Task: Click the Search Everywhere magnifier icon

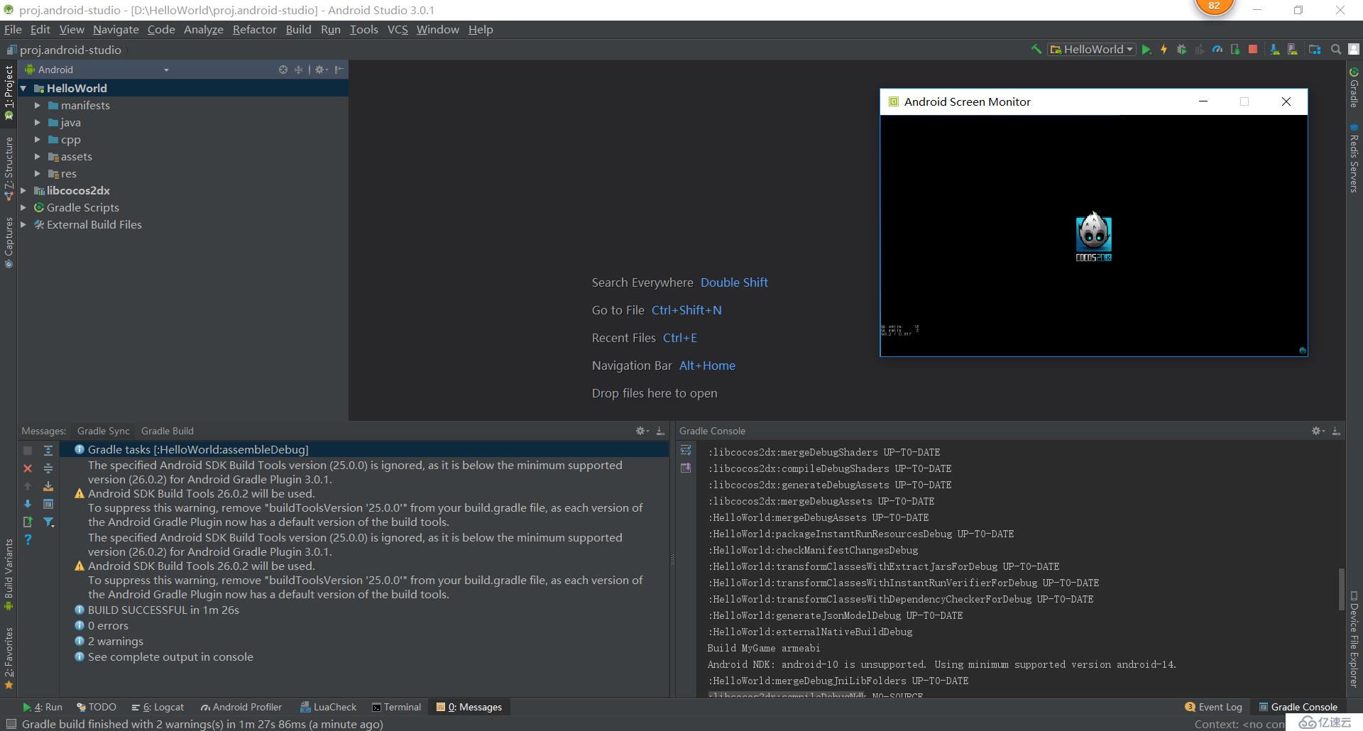Action: pos(1336,49)
